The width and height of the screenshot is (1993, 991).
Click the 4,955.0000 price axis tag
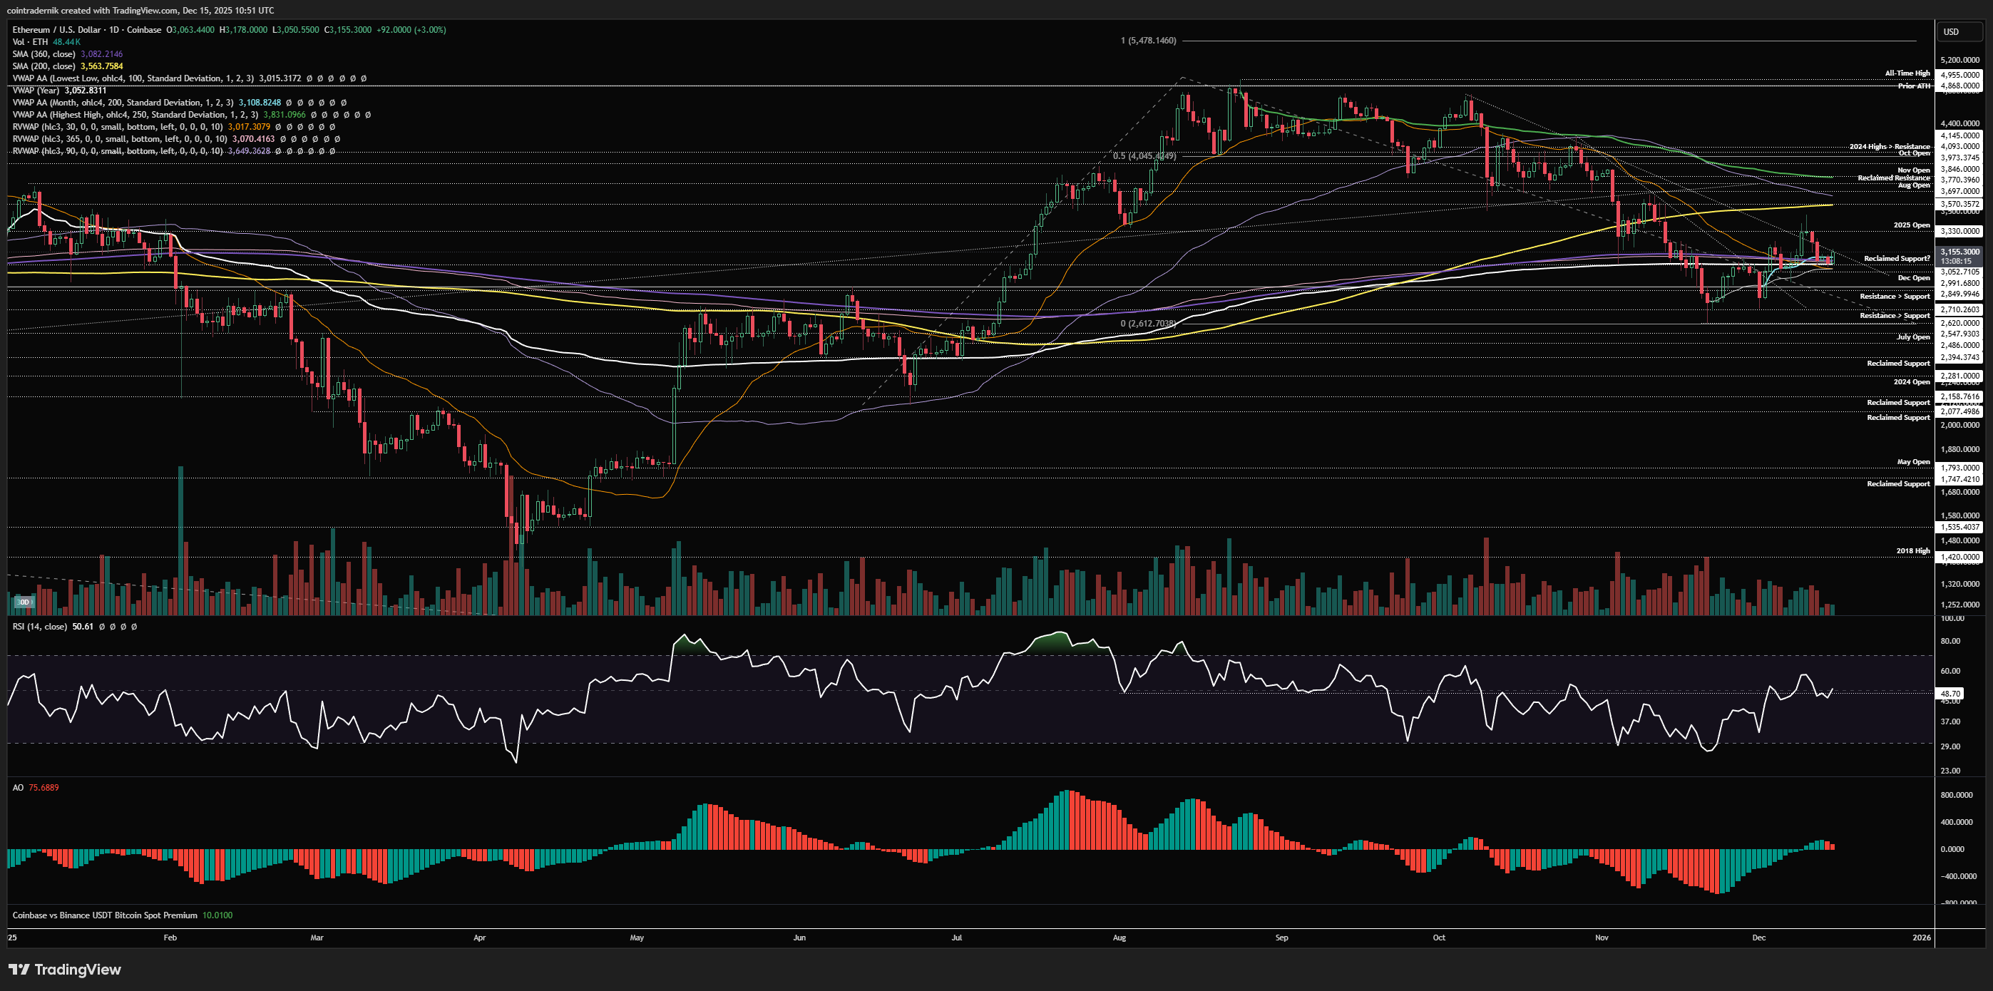click(x=1959, y=75)
